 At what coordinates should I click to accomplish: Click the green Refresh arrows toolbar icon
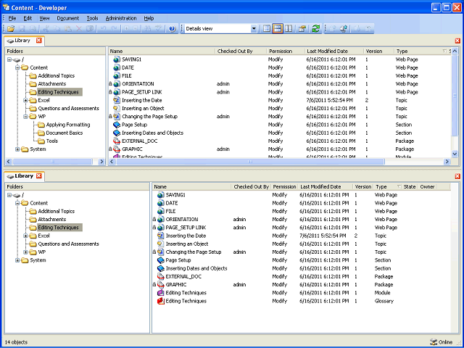pos(316,29)
